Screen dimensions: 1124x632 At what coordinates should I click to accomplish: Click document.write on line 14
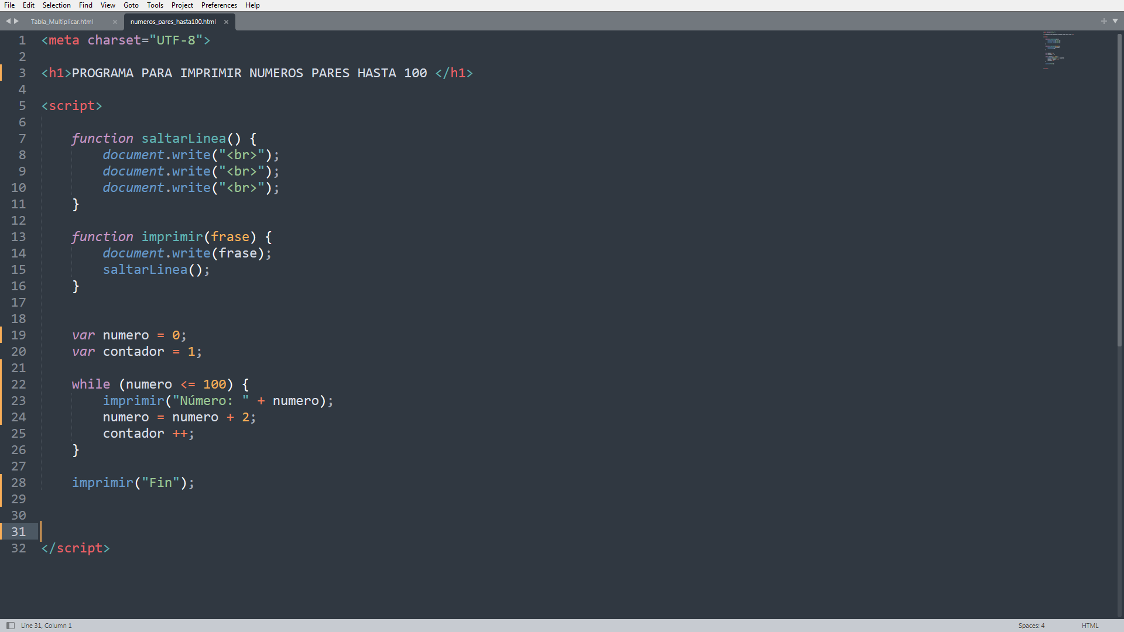pyautogui.click(x=156, y=253)
